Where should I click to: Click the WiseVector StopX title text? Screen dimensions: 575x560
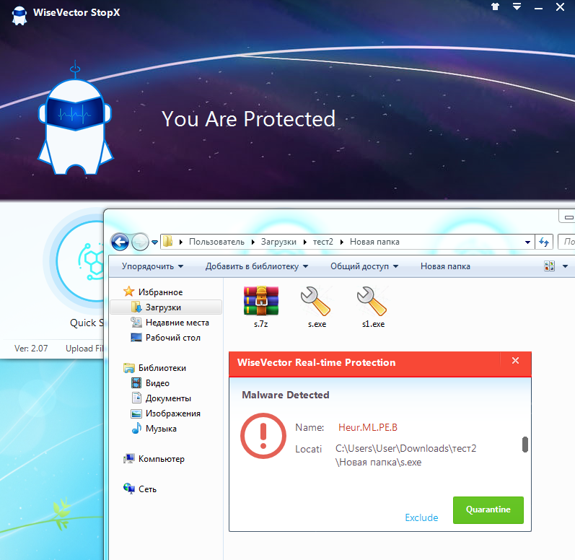coord(76,12)
